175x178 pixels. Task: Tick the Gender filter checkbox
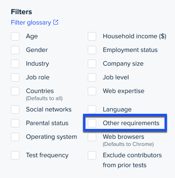tap(15, 50)
